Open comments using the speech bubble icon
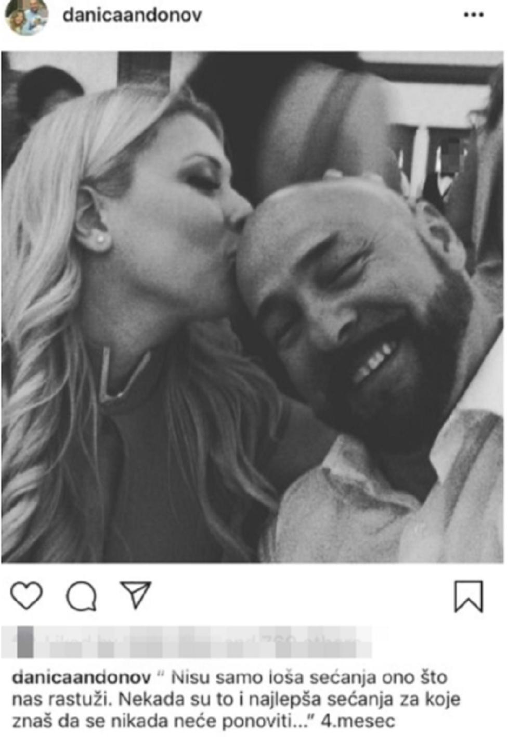 tap(82, 596)
